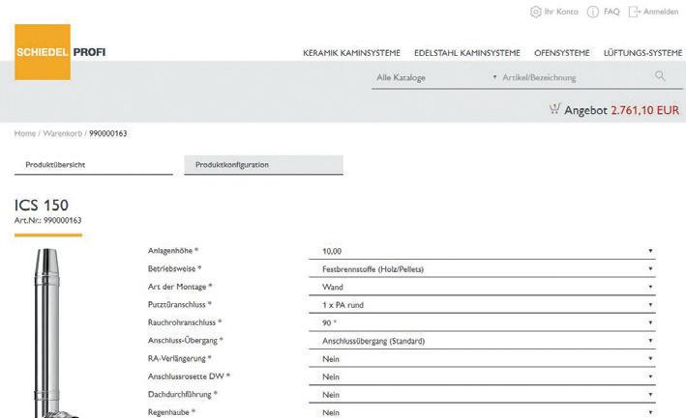Image resolution: width=686 pixels, height=418 pixels.
Task: Click the Anschluss-Übergang field label
Action: click(186, 341)
